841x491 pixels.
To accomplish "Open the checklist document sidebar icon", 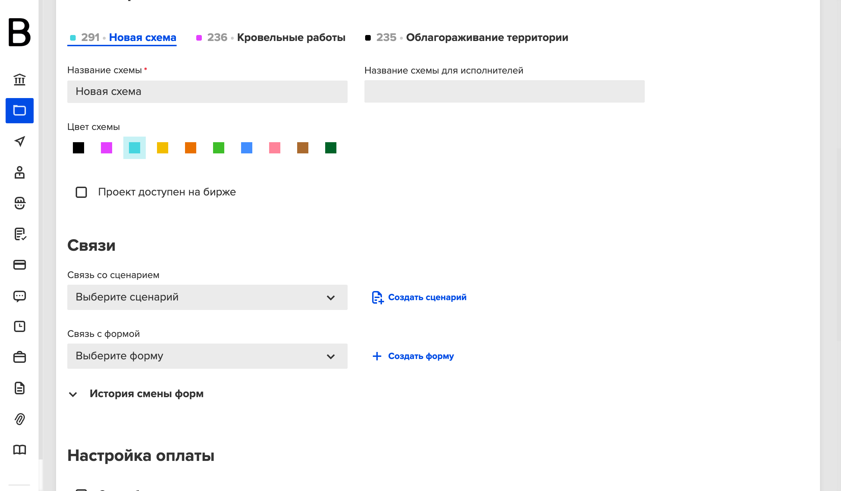I will point(20,234).
